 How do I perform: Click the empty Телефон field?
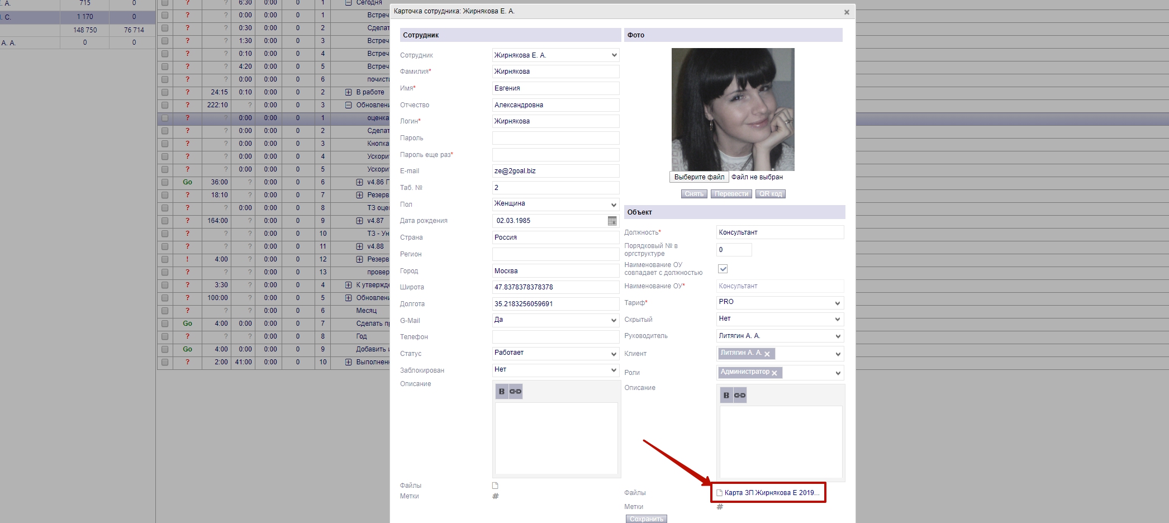[x=555, y=337]
